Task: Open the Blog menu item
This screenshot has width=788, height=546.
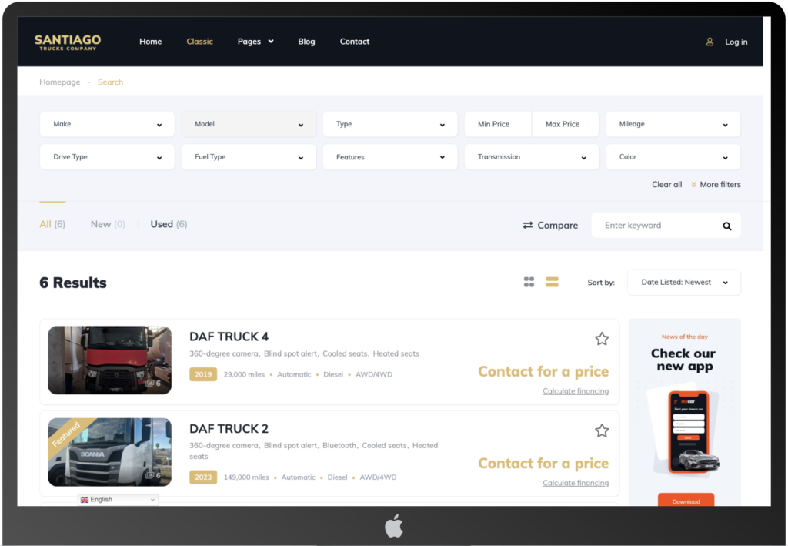Action: click(306, 42)
